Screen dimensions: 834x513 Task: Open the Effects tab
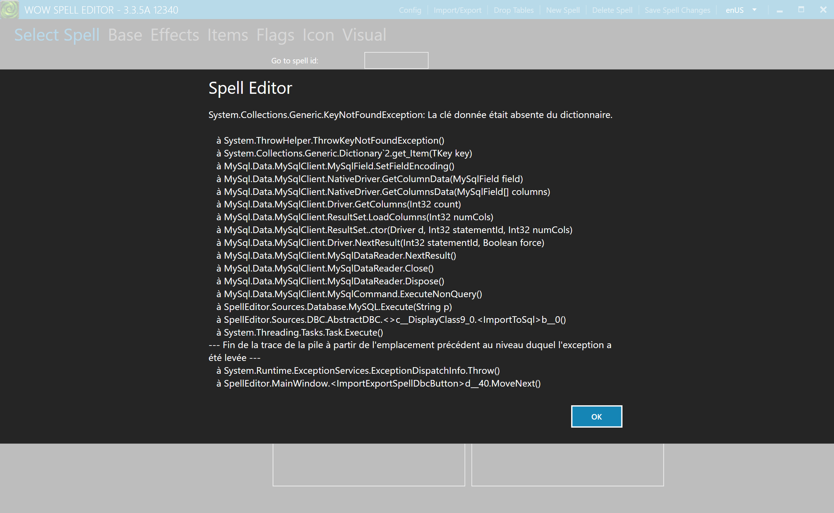[175, 35]
